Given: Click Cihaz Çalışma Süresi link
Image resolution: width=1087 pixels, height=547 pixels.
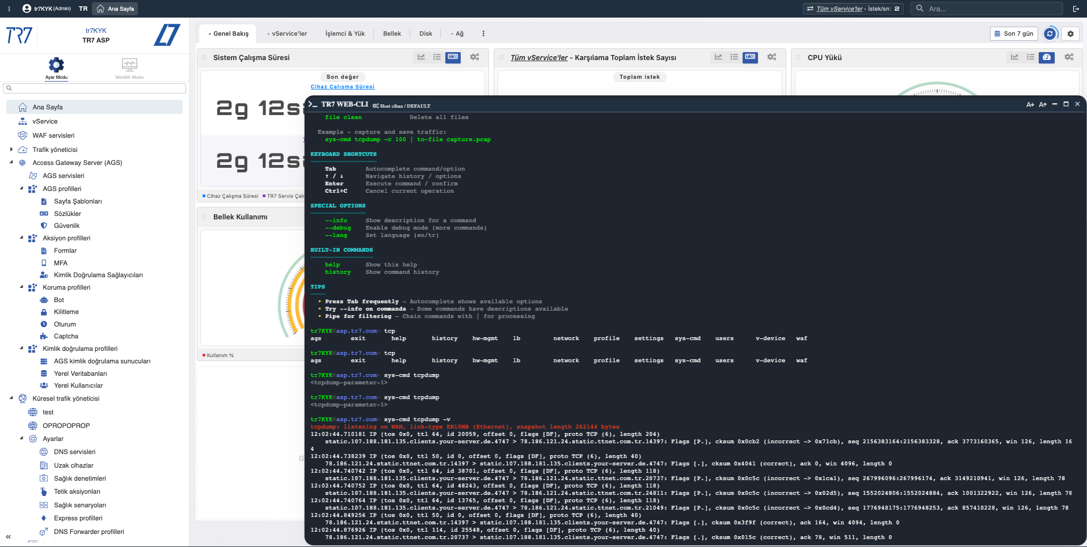Looking at the screenshot, I should click(x=343, y=87).
